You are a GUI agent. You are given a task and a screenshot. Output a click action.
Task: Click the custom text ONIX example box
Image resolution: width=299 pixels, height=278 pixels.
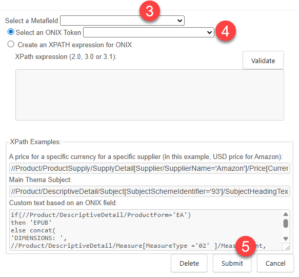(x=146, y=230)
